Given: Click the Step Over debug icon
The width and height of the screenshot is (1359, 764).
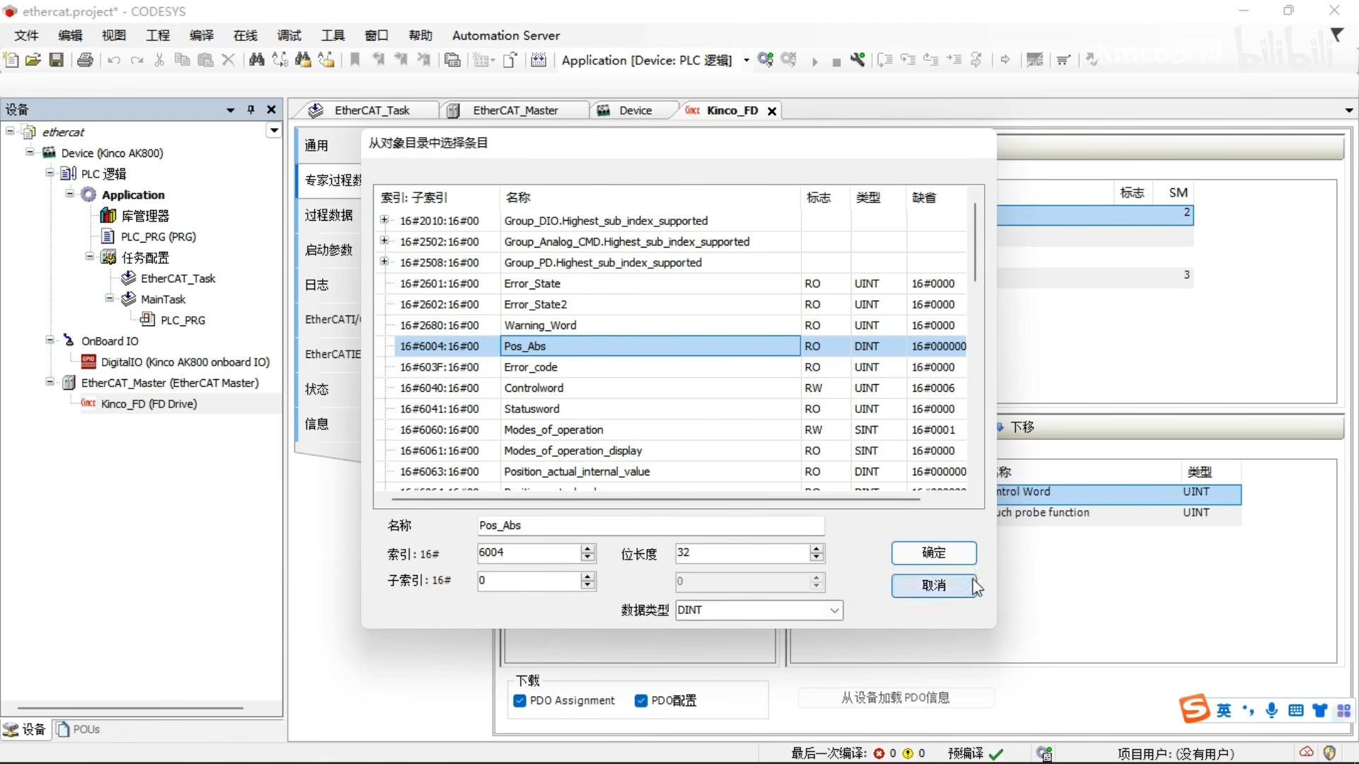Looking at the screenshot, I should pos(885,60).
